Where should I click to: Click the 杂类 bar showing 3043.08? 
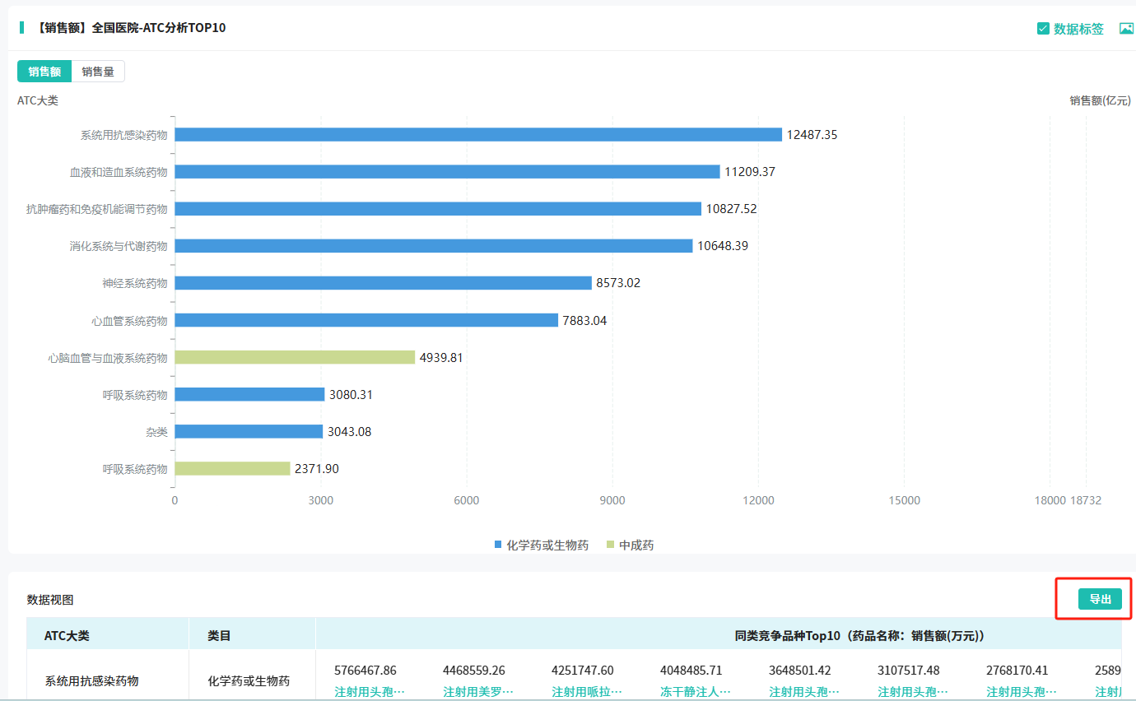pyautogui.click(x=249, y=431)
